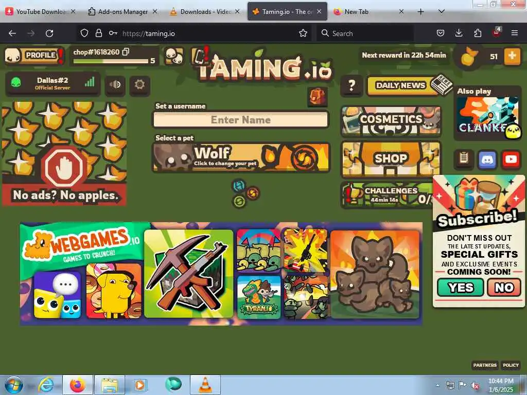
Task: Add golden apples with the plus button
Action: [512, 56]
